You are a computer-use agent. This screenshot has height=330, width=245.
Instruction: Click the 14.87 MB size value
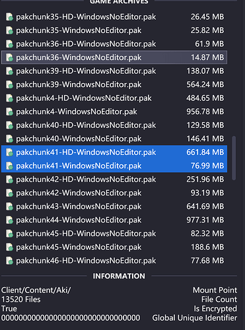point(207,57)
